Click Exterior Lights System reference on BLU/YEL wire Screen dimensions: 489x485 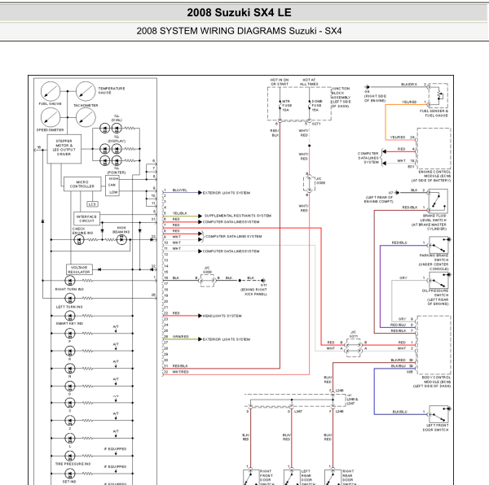(x=227, y=193)
